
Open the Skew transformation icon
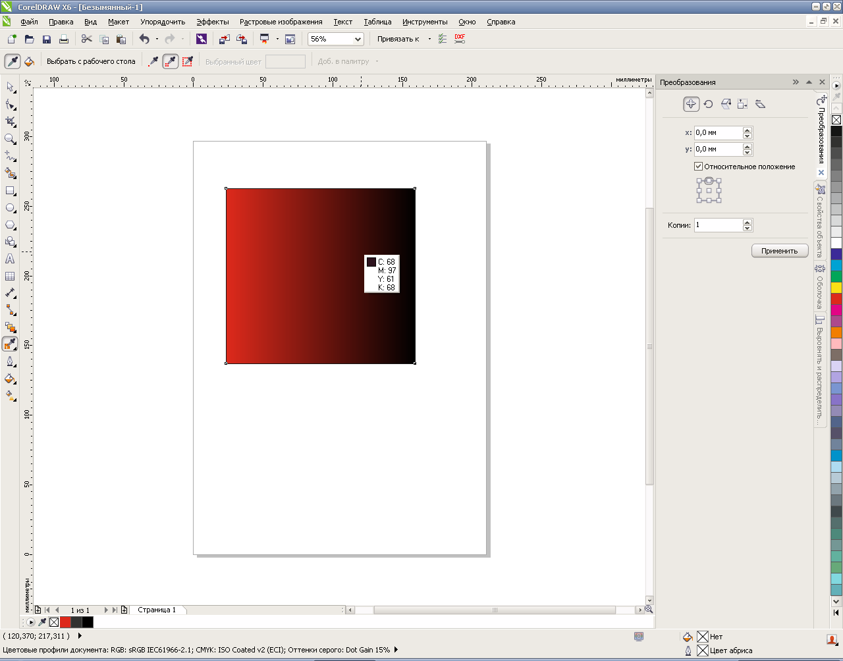click(760, 104)
